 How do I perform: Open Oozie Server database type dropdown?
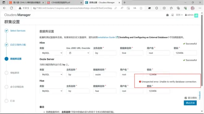(51, 75)
